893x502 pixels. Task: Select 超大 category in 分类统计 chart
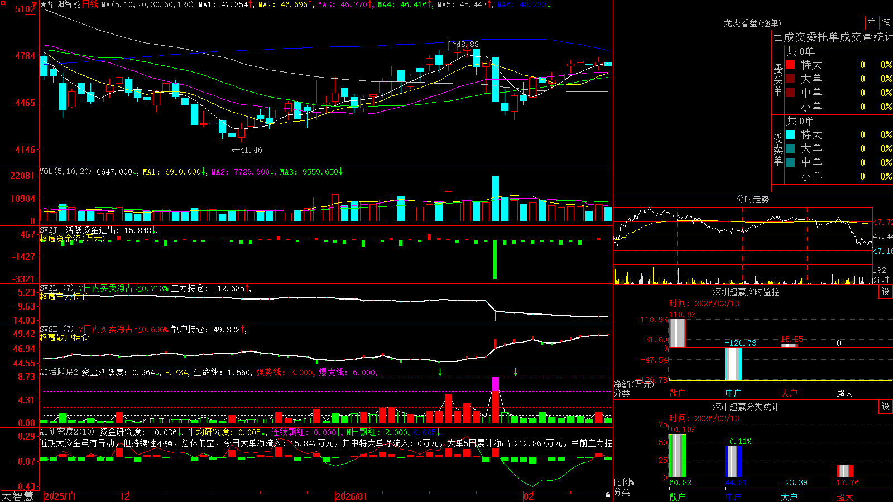[845, 496]
